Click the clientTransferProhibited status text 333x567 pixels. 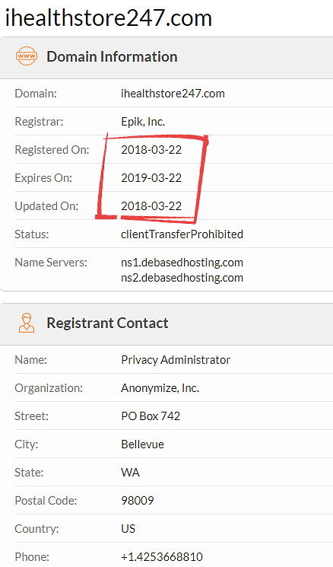click(182, 234)
